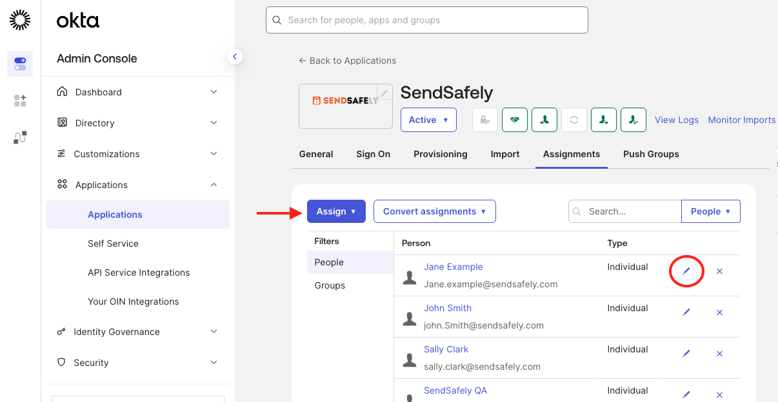Focus the top people, apps and groups search
This screenshot has height=402, width=778.
coord(427,20)
